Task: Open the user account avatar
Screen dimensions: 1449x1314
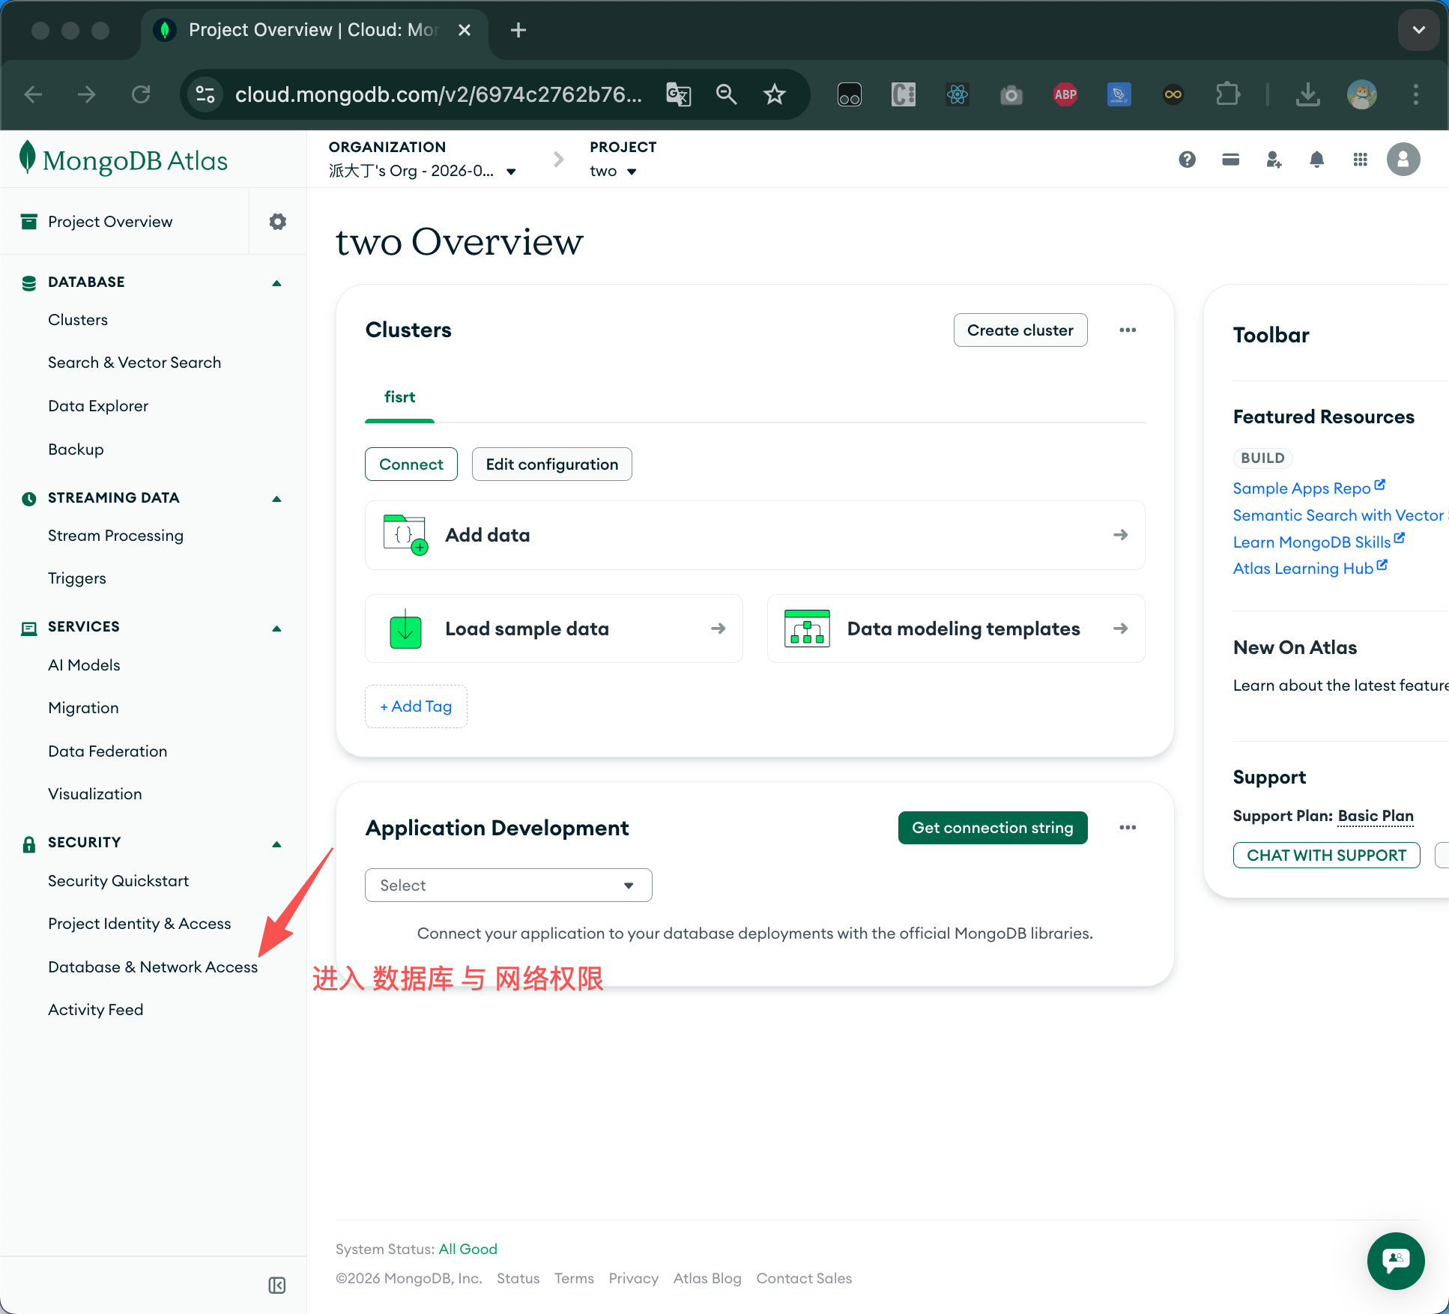Action: click(1403, 159)
